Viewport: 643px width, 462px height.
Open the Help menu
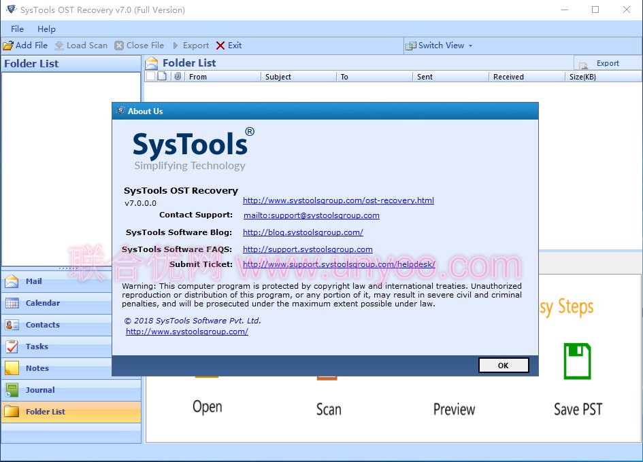click(x=46, y=29)
